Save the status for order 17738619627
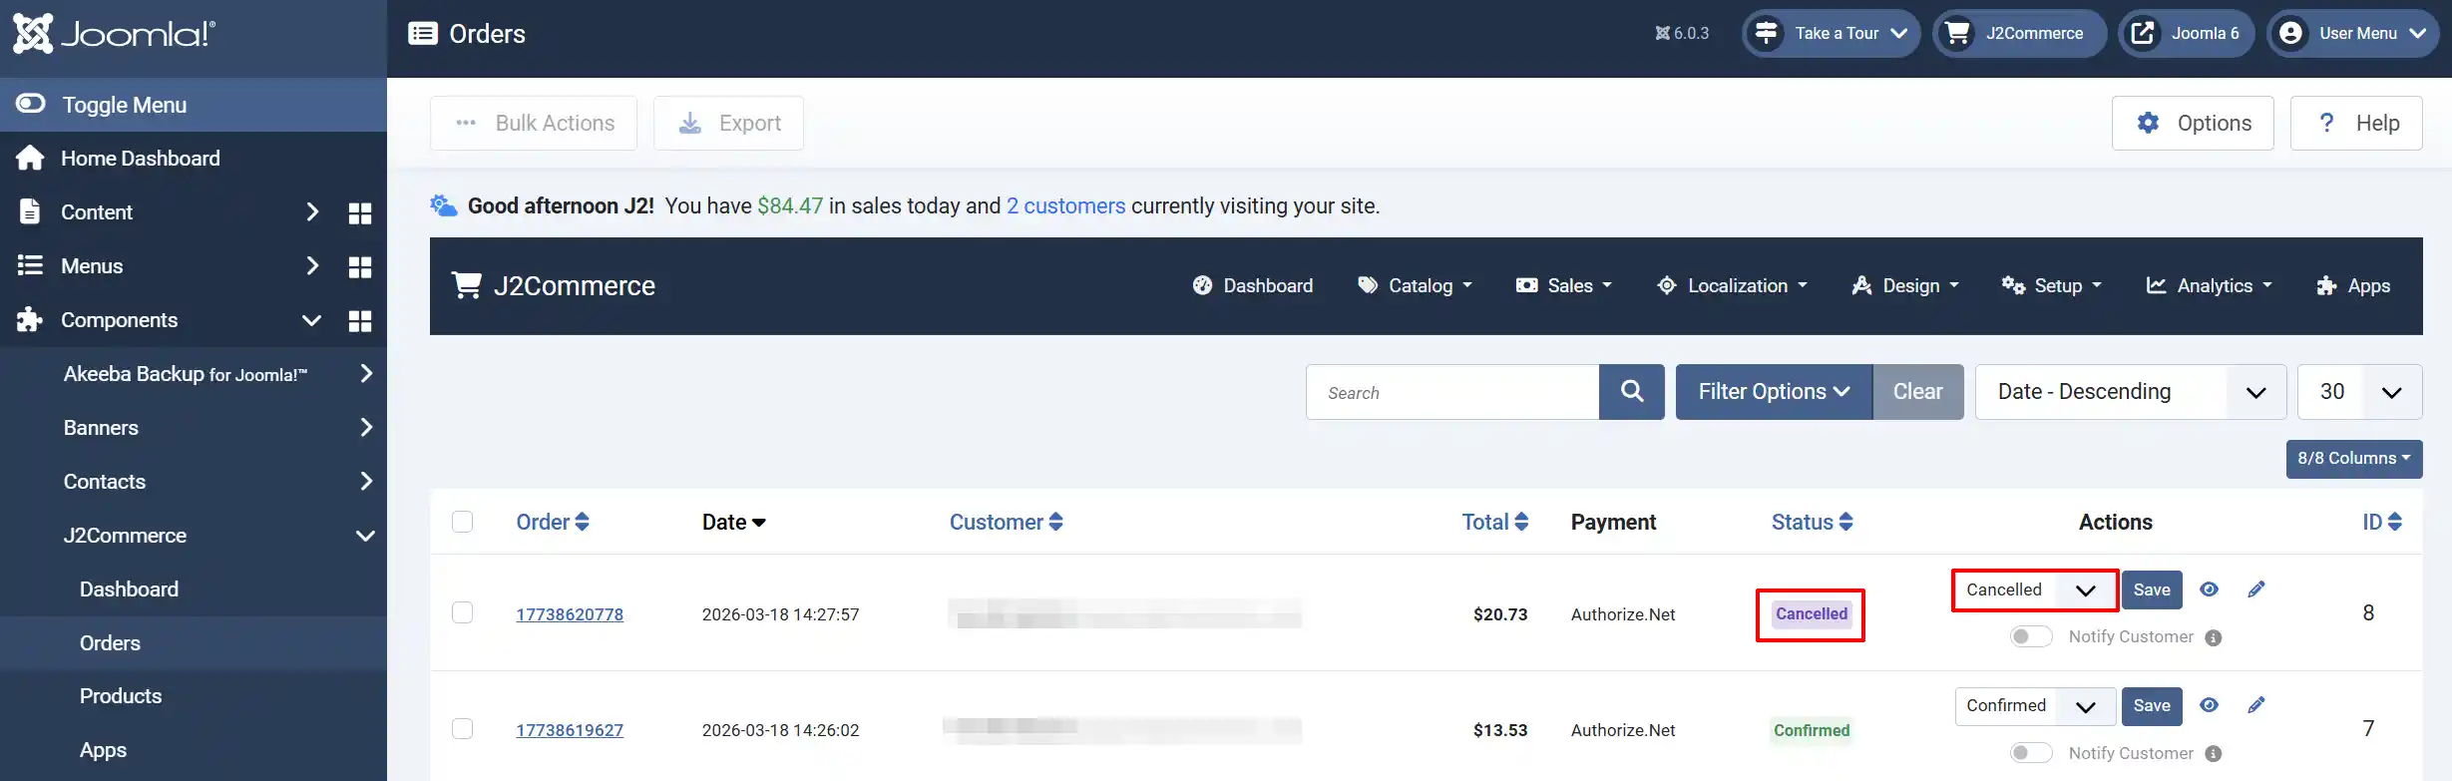This screenshot has width=2452, height=781. pos(2152,706)
